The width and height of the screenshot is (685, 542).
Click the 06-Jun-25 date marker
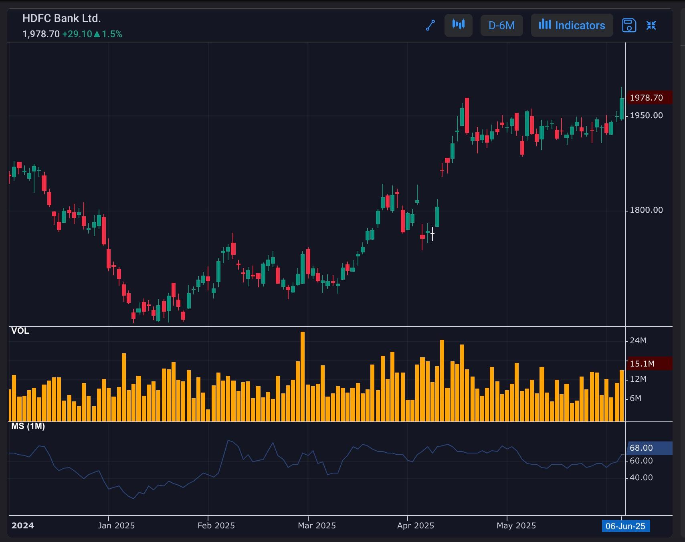pyautogui.click(x=626, y=526)
